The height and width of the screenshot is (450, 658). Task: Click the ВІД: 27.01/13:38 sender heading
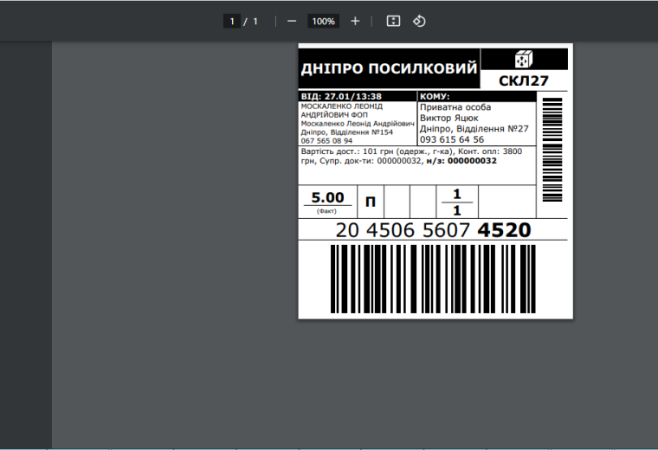click(341, 96)
